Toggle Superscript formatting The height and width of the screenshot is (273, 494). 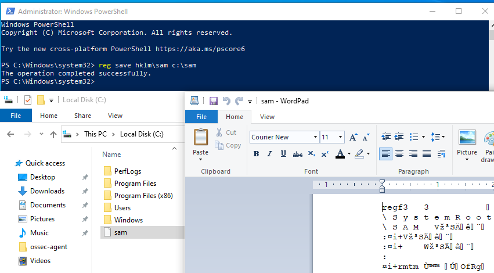(325, 154)
